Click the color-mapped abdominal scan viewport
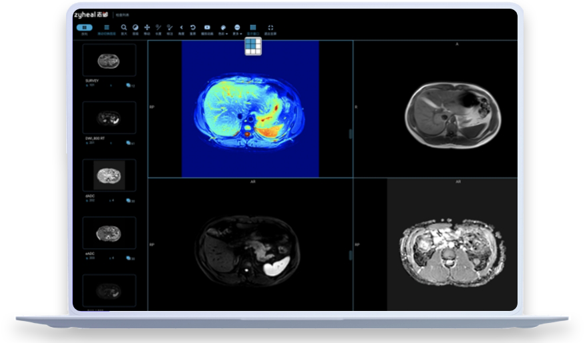The width and height of the screenshot is (585, 343). tap(250, 110)
